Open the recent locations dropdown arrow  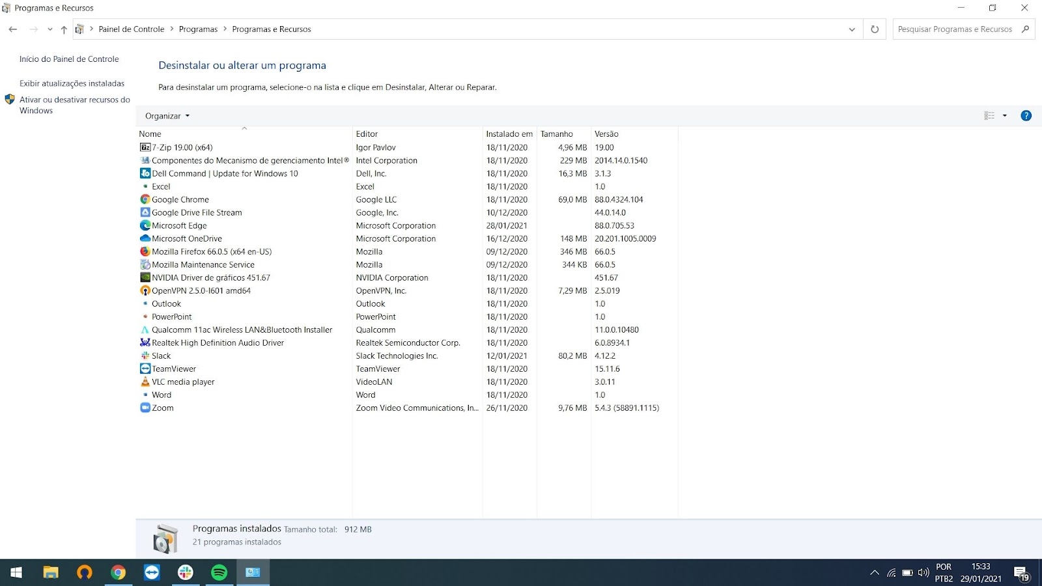49,29
